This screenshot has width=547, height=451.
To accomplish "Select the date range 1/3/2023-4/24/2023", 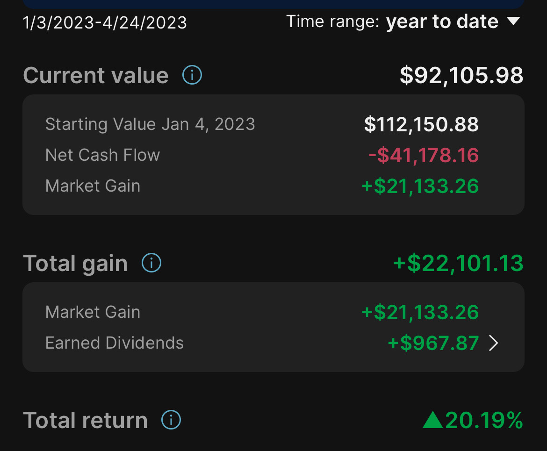I will [x=104, y=22].
